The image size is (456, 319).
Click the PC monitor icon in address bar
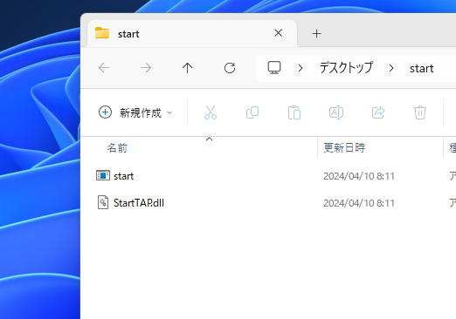tap(274, 68)
